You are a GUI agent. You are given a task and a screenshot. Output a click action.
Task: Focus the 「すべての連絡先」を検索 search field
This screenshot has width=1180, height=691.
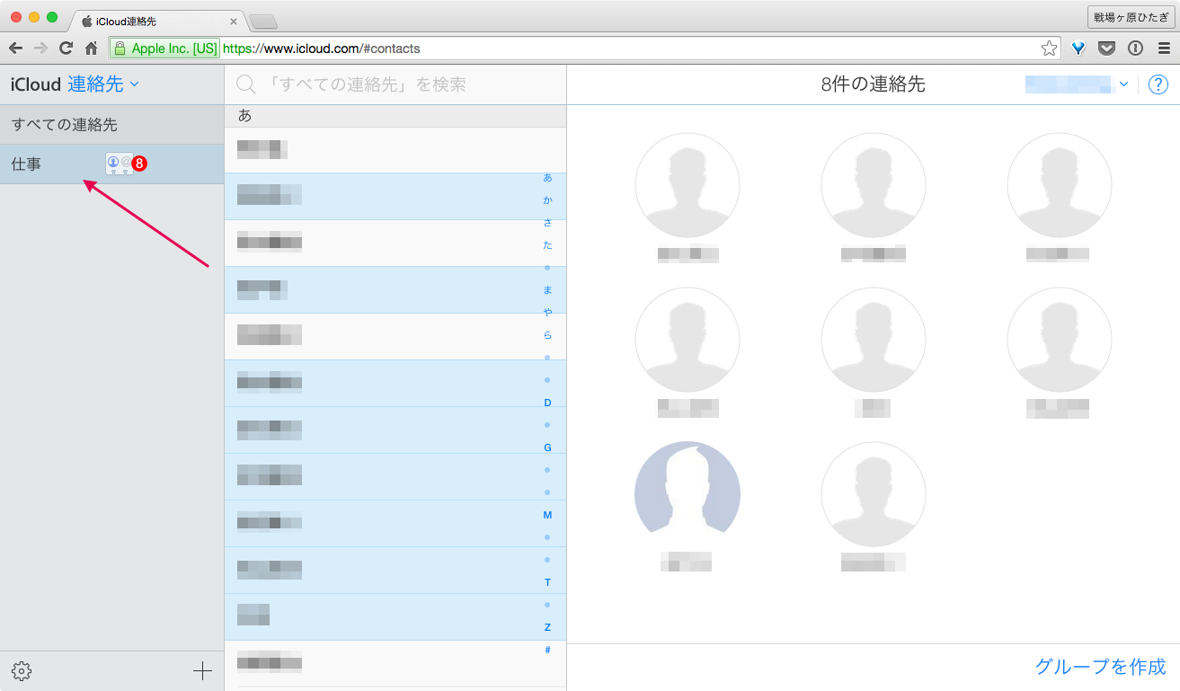[x=395, y=84]
